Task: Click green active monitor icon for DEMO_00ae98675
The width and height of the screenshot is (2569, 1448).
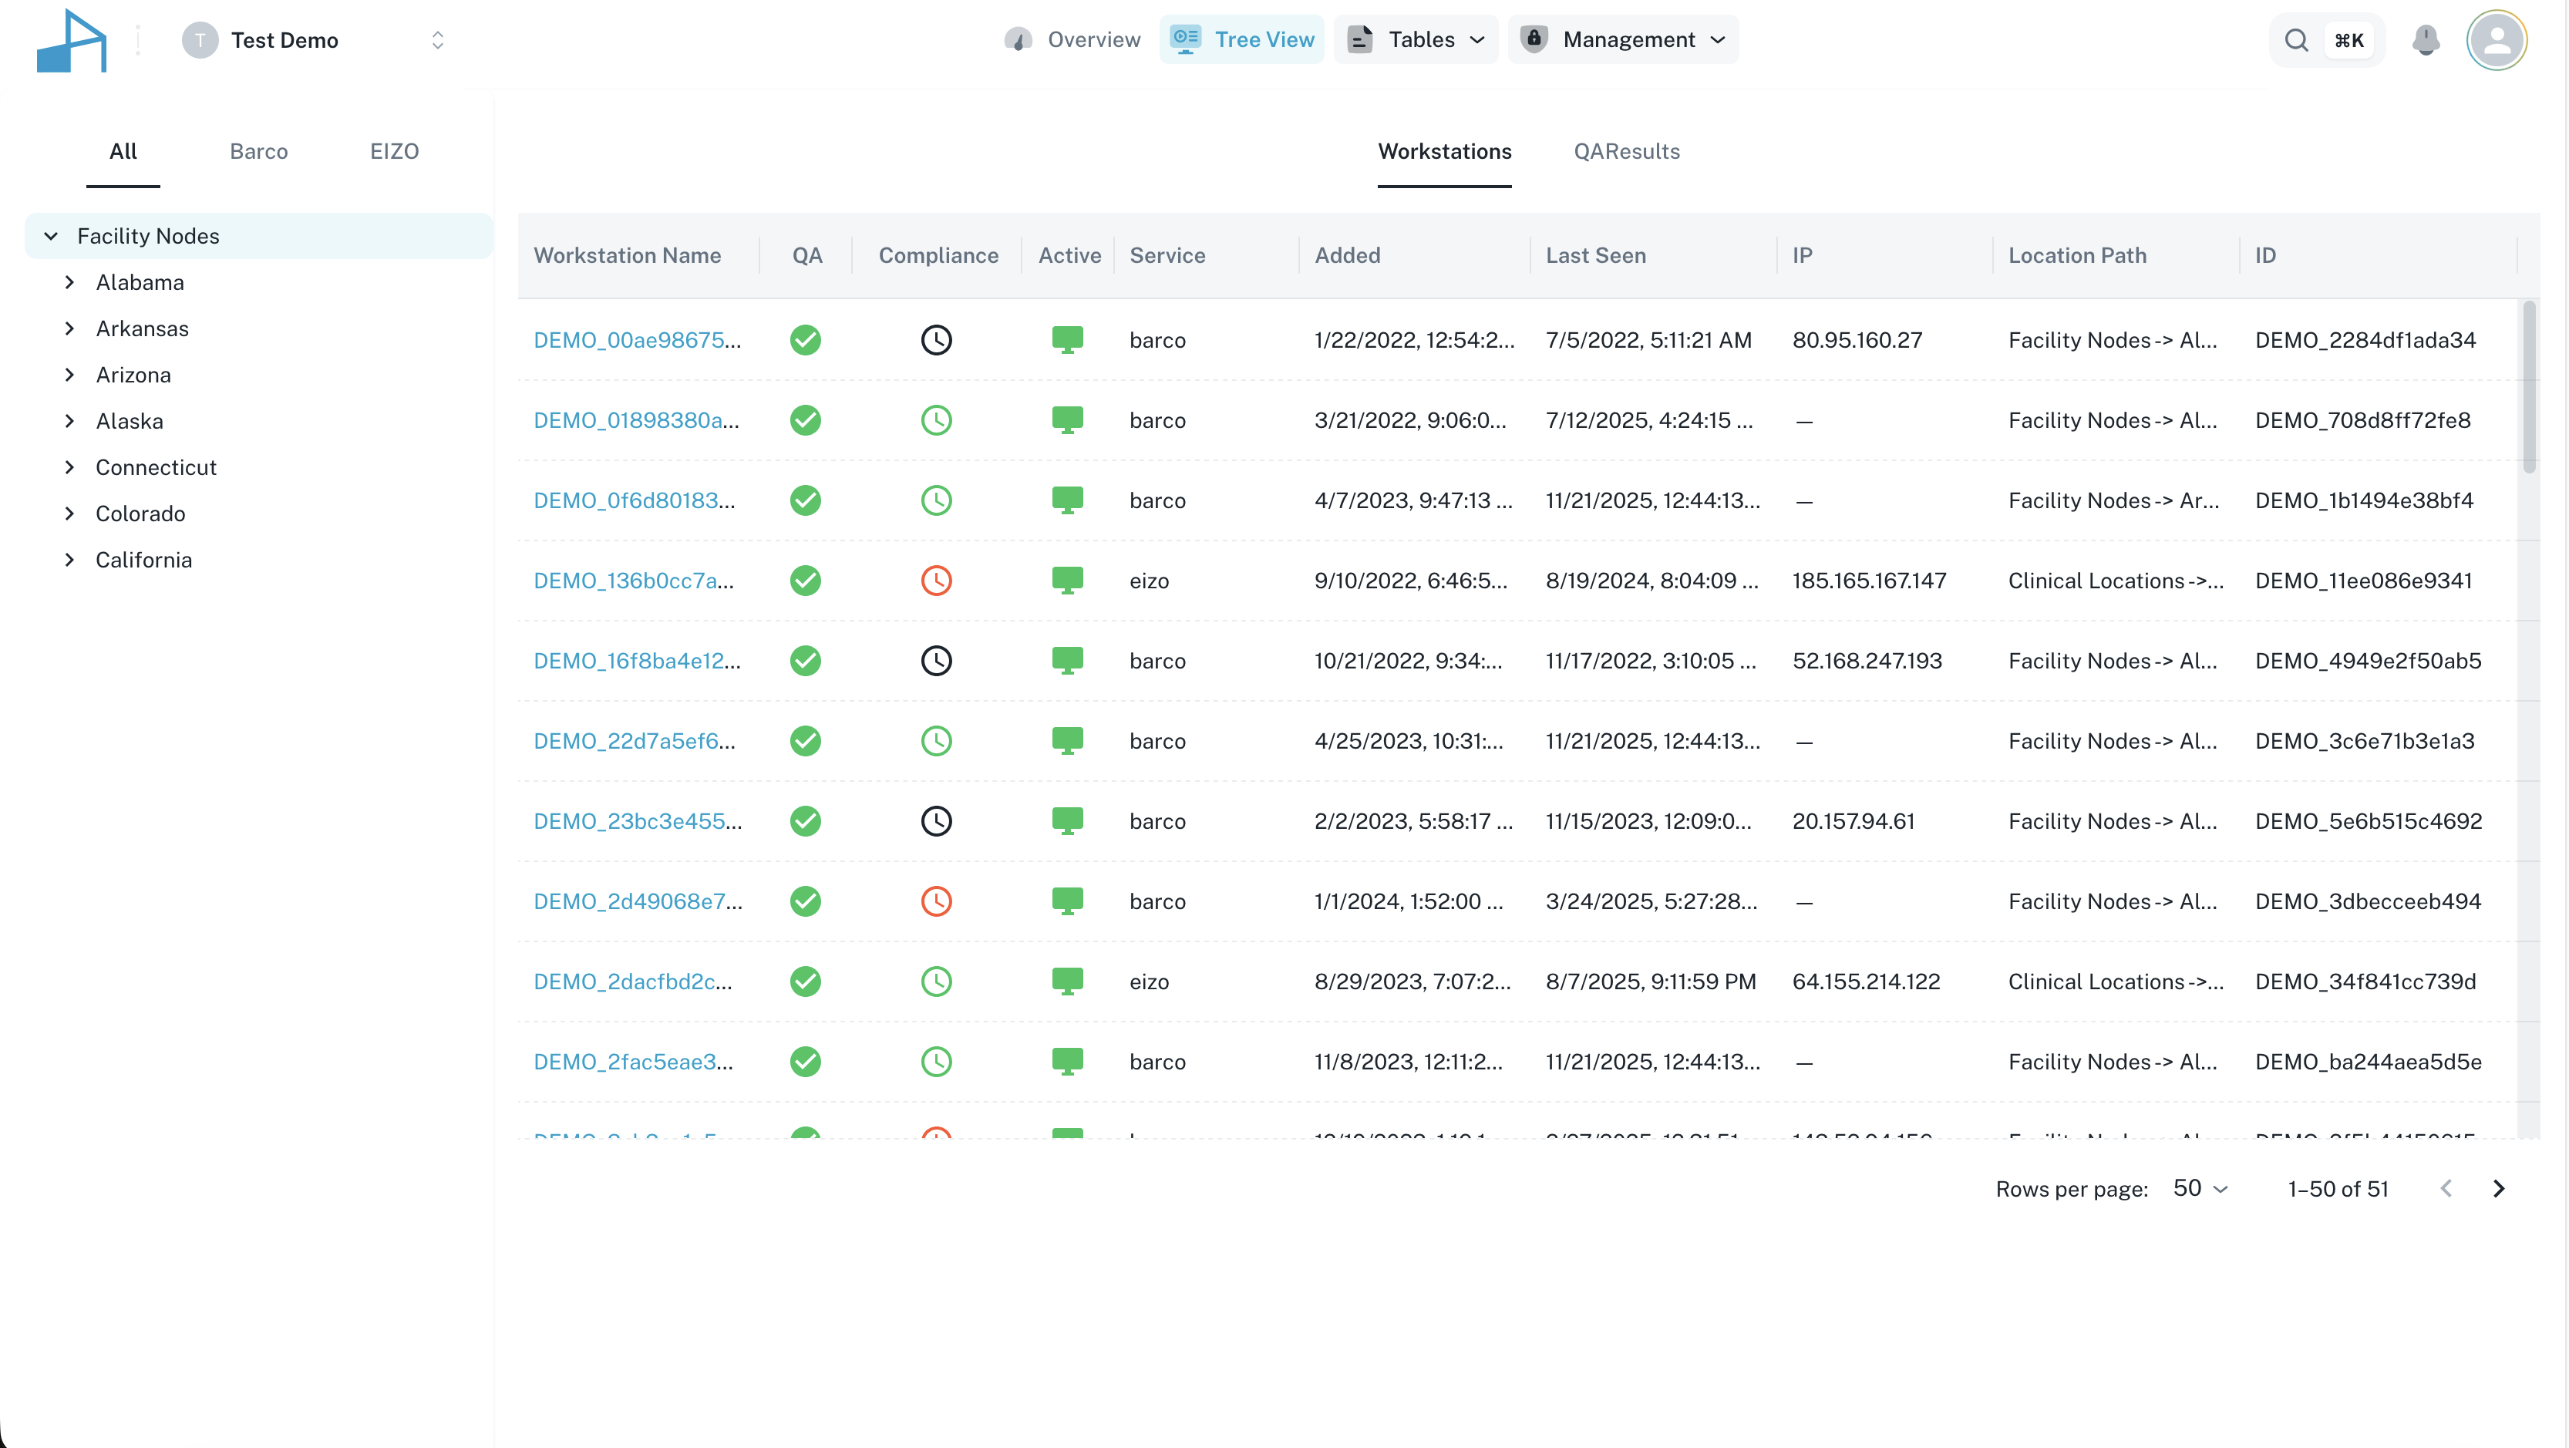Action: click(x=1067, y=340)
